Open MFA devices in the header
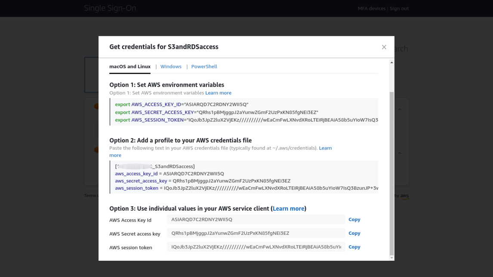Viewport: 493px width, 277px height. tap(371, 9)
